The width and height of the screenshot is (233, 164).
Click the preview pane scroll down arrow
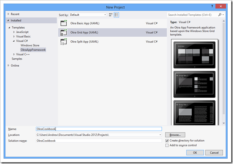pos(224,123)
